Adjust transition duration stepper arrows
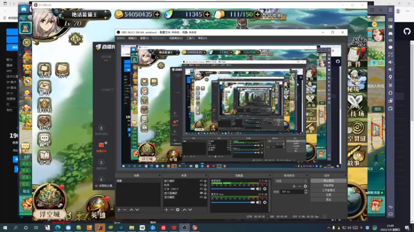 tap(306, 192)
